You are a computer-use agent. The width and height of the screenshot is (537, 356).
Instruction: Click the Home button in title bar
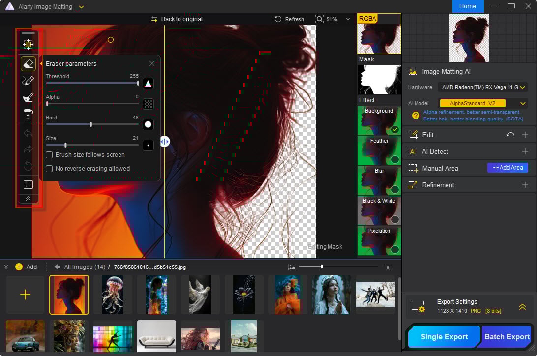(x=467, y=6)
